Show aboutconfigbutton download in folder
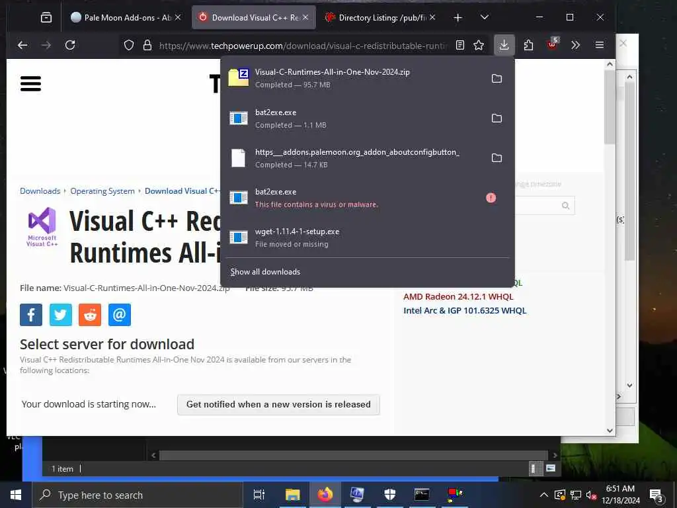 click(497, 158)
